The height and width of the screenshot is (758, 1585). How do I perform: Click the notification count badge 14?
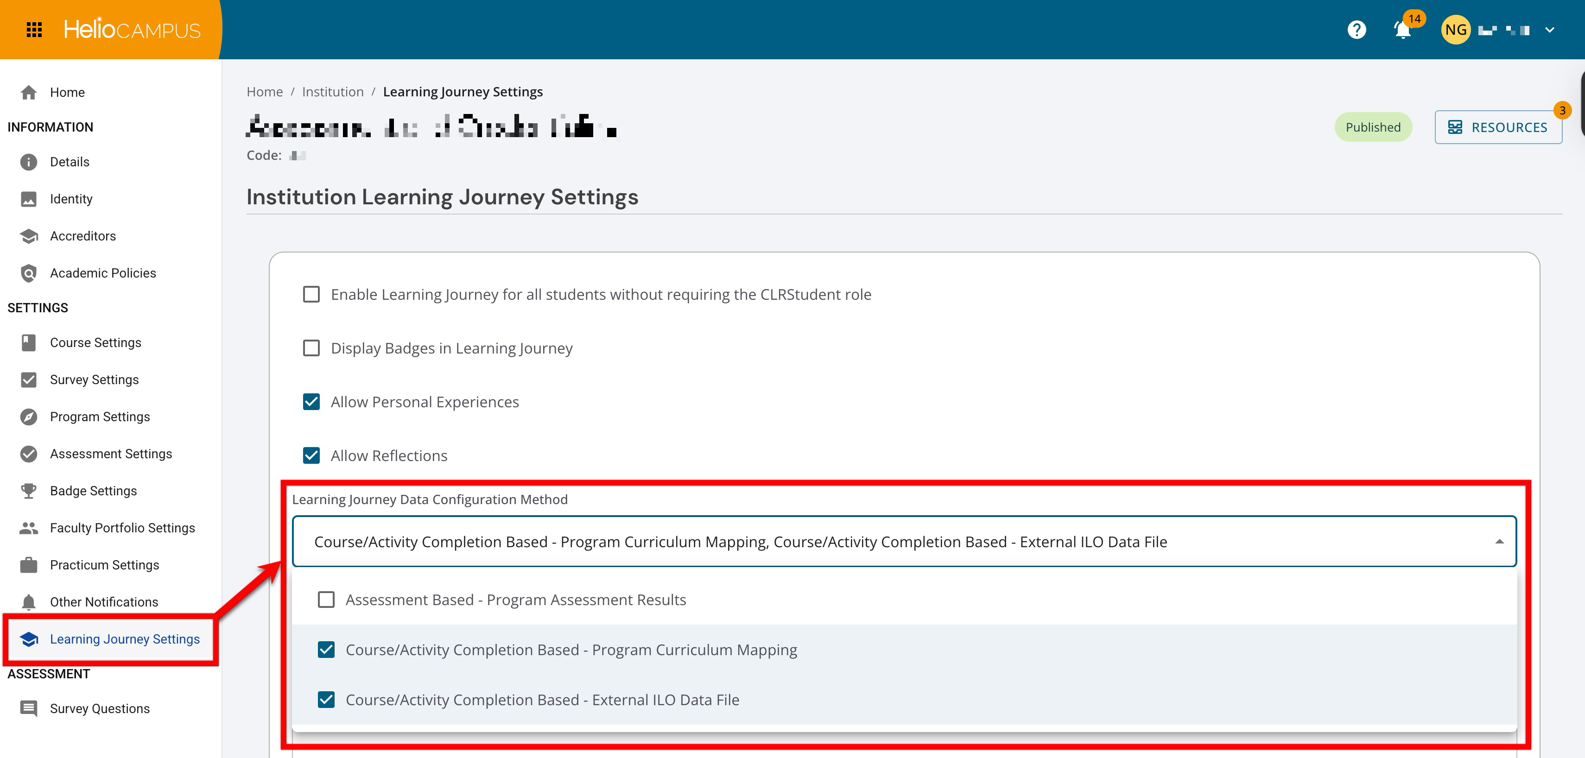[x=1414, y=19]
